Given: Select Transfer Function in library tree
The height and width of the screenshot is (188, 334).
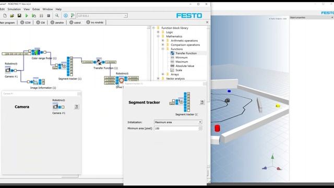Looking at the screenshot, I should point(186,53).
